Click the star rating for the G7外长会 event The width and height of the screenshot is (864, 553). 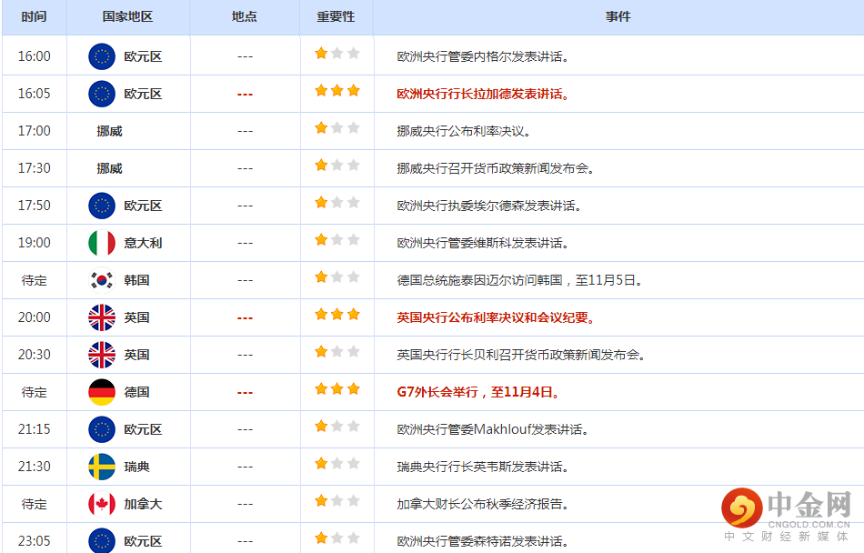pyautogui.click(x=337, y=389)
